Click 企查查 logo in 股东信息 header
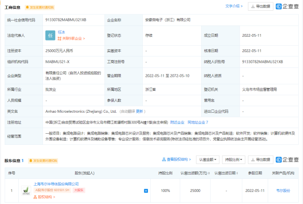The height and width of the screenshot is (204, 303). coord(287,160)
